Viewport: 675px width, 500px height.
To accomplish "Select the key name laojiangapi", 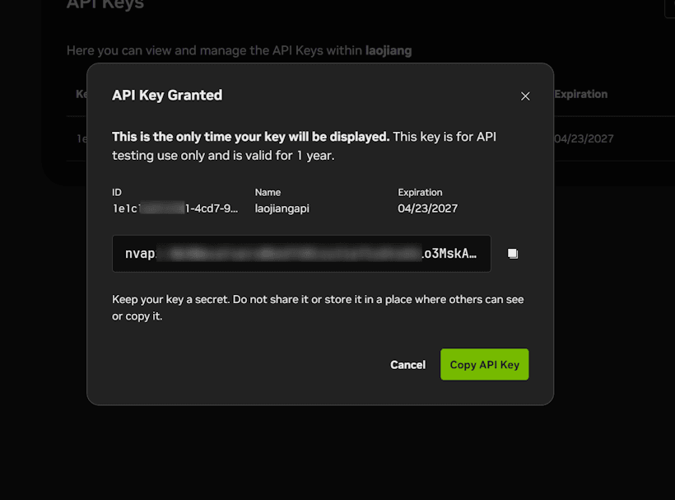I will (281, 208).
